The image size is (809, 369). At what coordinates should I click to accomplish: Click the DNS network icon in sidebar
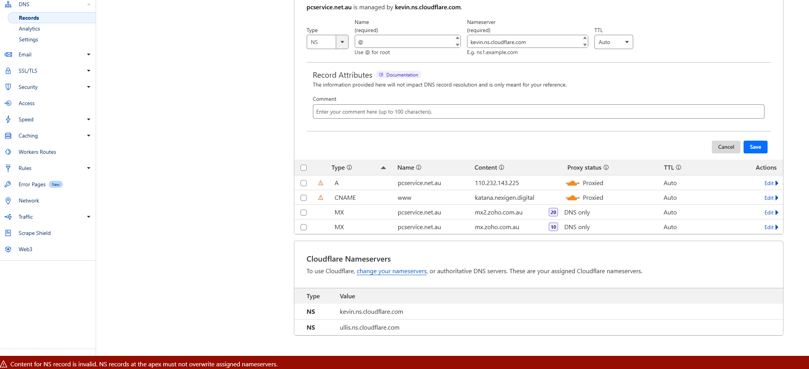point(8,4)
